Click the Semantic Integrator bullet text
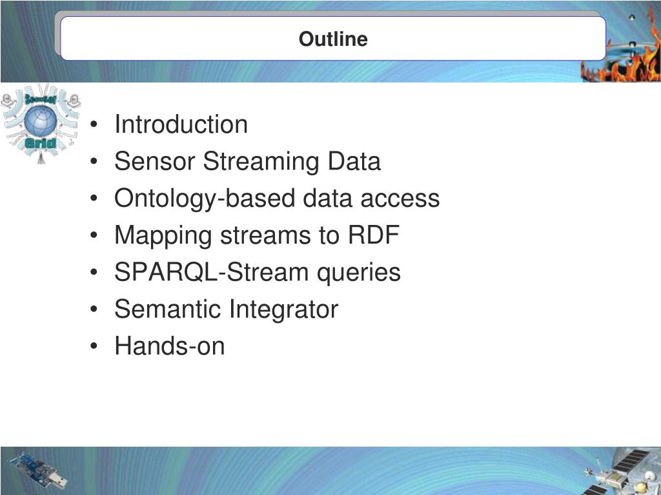 pos(226,309)
